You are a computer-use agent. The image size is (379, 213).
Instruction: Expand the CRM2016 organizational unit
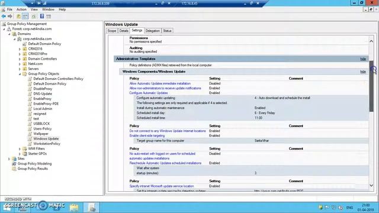[20, 49]
